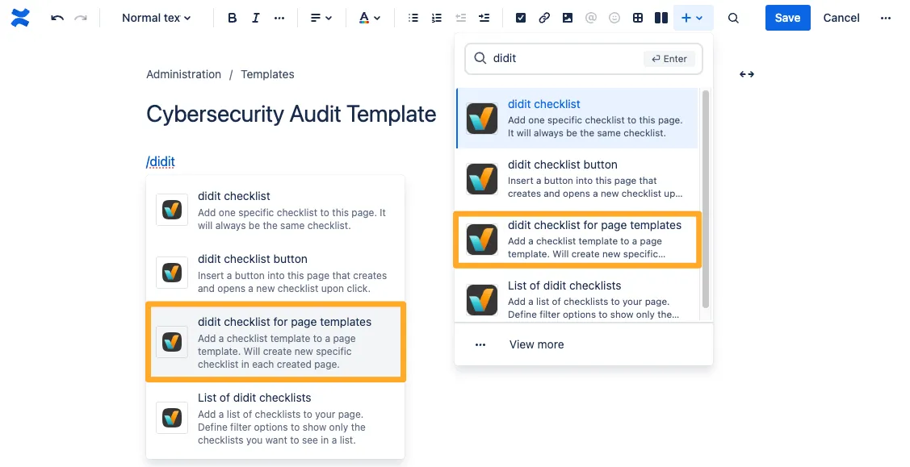The width and height of the screenshot is (910, 467).
Task: Click the didit icon beside insert-menu checklist button
Action: point(482,179)
